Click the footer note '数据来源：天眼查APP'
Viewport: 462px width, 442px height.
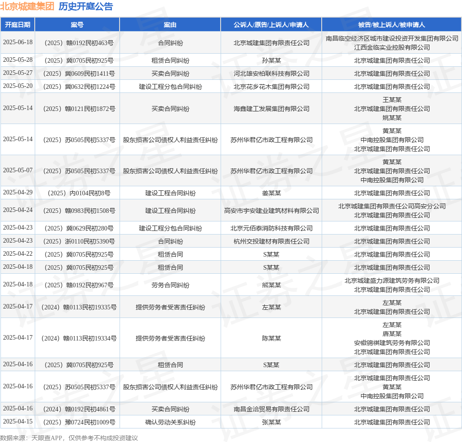(31, 438)
